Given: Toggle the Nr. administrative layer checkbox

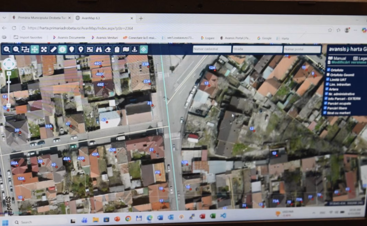Looking at the screenshot, I should (326, 93).
